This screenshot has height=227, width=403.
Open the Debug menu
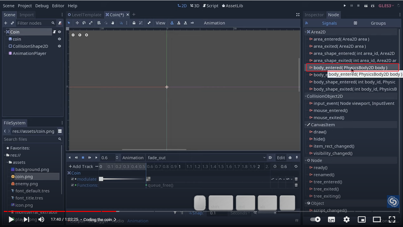[42, 6]
